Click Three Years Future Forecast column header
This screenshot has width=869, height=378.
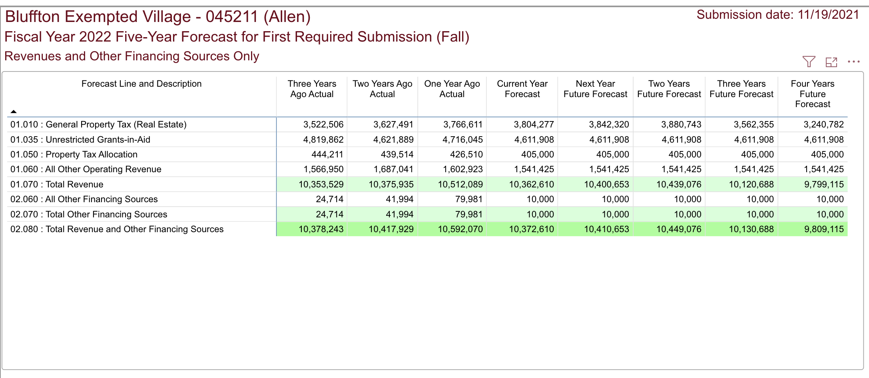[741, 89]
